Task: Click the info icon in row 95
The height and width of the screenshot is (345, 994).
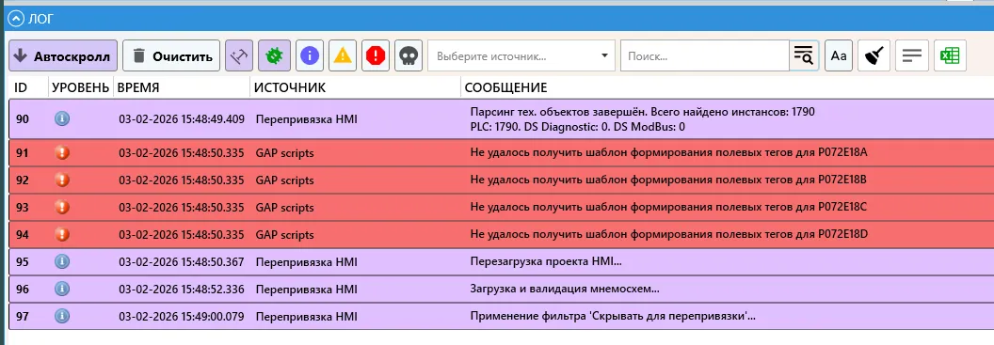Action: tap(61, 261)
